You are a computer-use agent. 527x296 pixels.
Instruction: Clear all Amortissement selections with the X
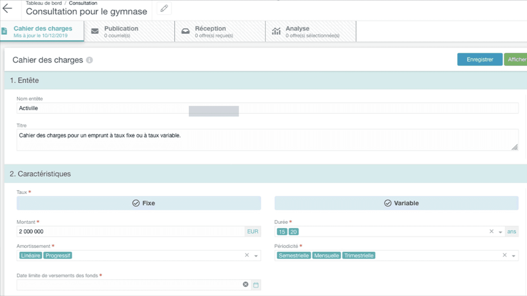[x=247, y=255]
